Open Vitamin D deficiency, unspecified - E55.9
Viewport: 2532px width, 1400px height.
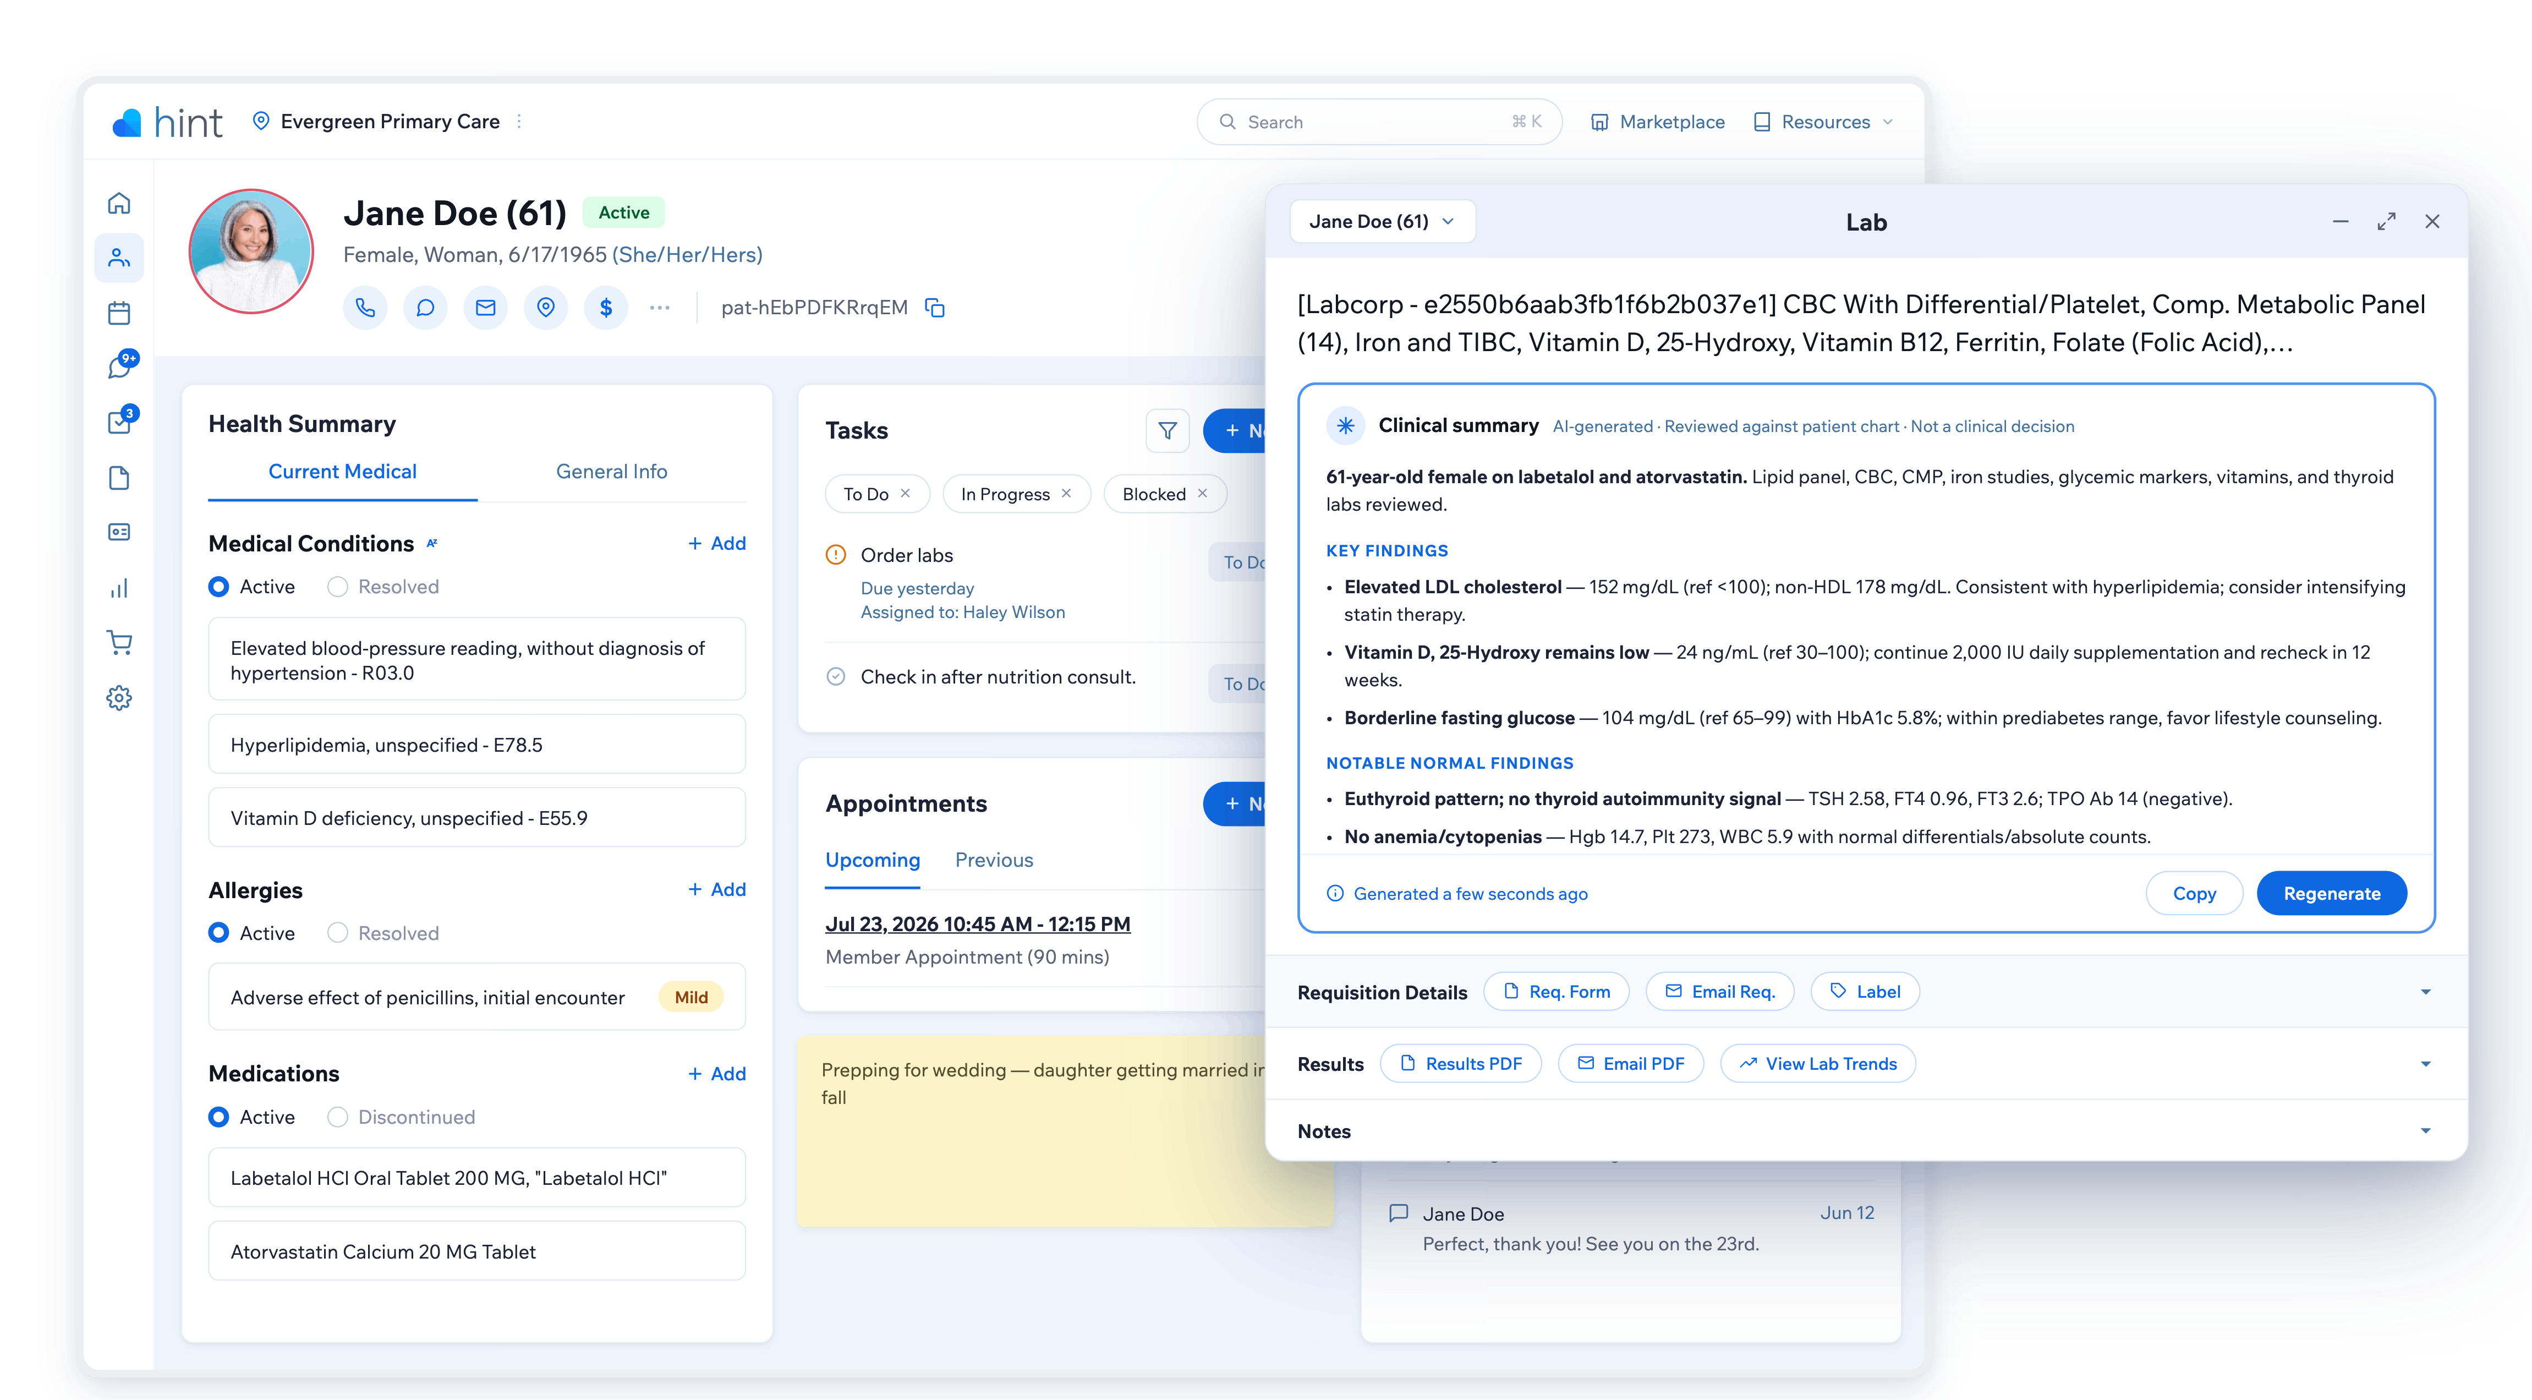click(476, 817)
